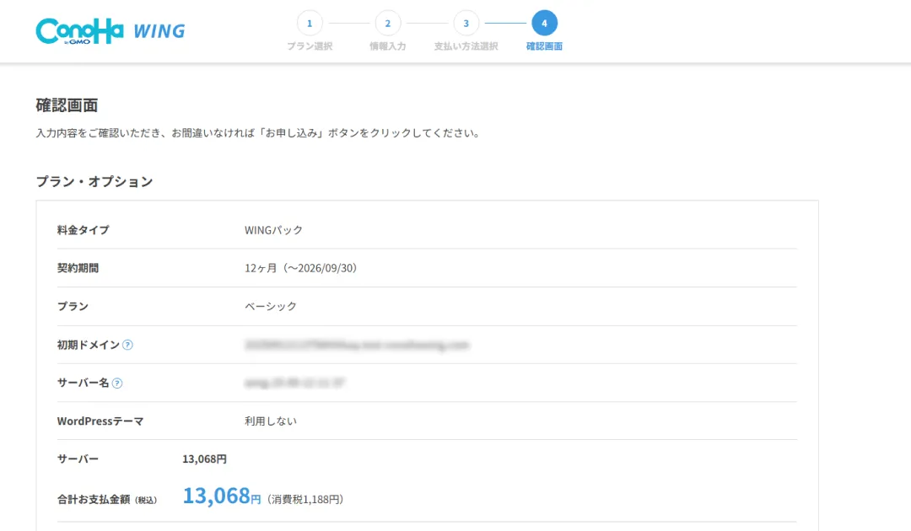The image size is (911, 531).
Task: Click the 合計お支払金額 label
Action: click(107, 499)
